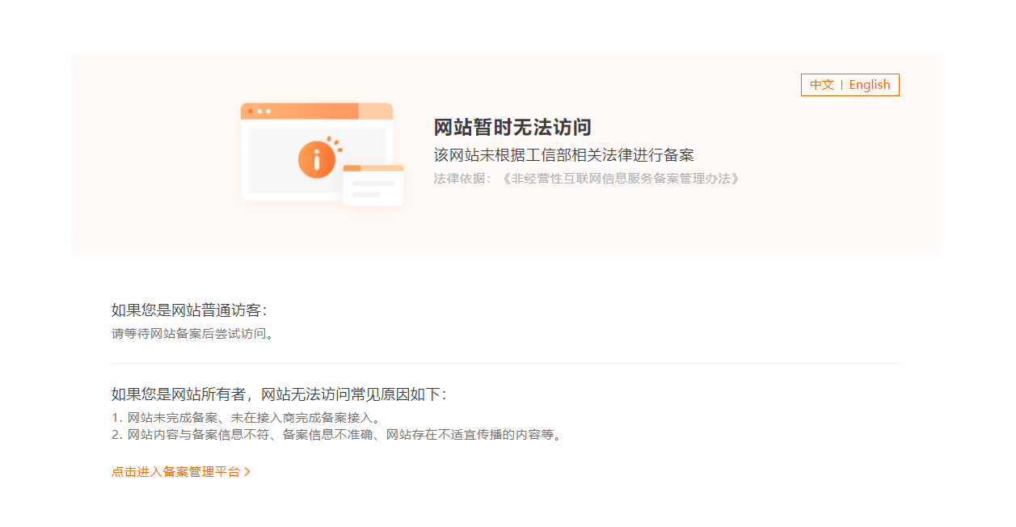Click the chevron arrow after 点击进入备案管理平台
Screen dimensions: 1016x527
click(x=247, y=472)
